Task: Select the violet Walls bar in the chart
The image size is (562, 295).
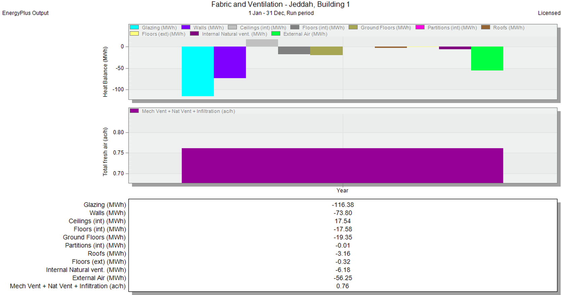Action: coord(230,62)
